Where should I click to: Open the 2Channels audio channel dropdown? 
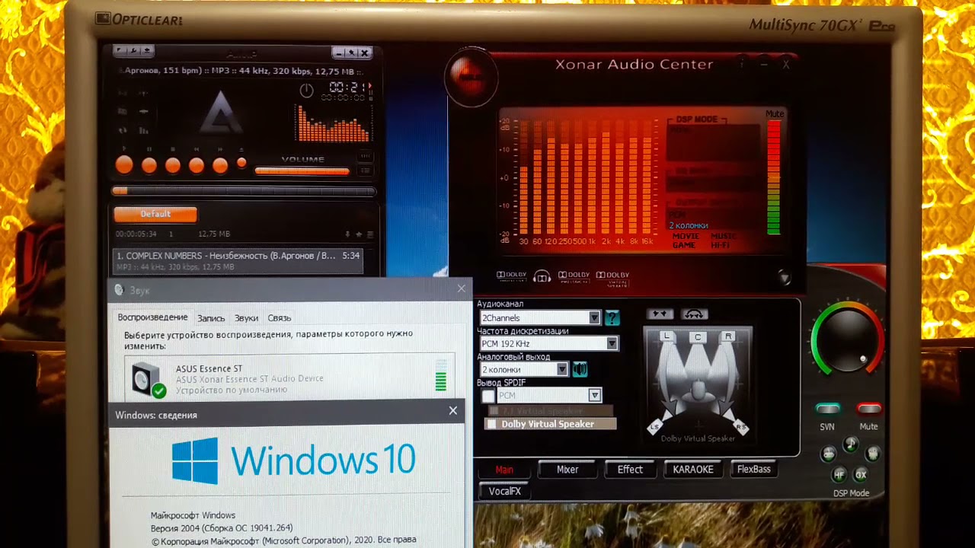pyautogui.click(x=539, y=317)
